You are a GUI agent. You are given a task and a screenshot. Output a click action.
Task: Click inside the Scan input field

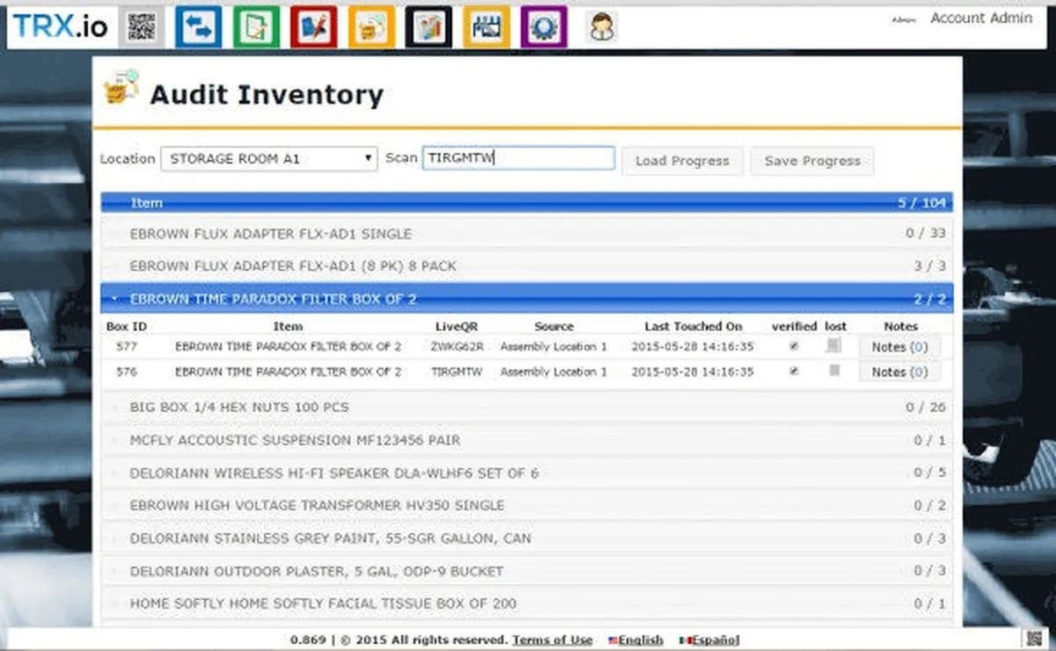click(x=517, y=157)
